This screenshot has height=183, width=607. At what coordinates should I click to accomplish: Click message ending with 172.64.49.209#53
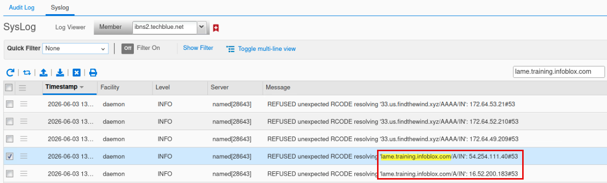[393, 139]
